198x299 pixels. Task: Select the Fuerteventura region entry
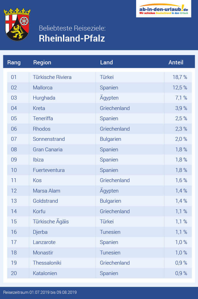click(x=49, y=170)
